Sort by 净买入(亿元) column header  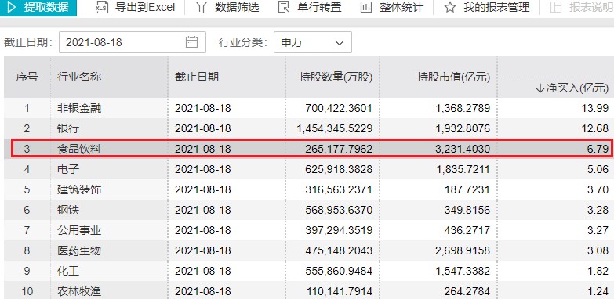tap(572, 88)
